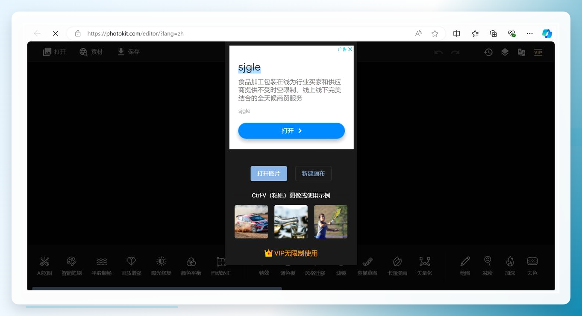Click the 打开图片 open image button
This screenshot has width=582, height=316.
[x=269, y=174]
